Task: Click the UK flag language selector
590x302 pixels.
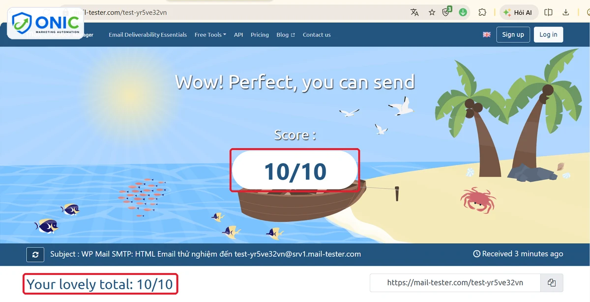Action: (x=487, y=35)
